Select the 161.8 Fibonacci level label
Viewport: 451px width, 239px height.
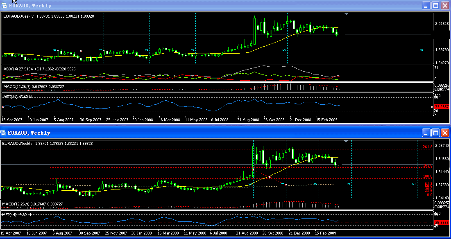pos(428,165)
